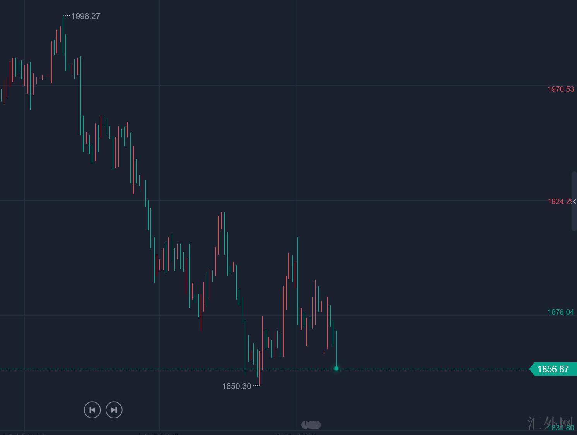Select the rightmost green candle on chart
This screenshot has width=577, height=435.
[336, 348]
